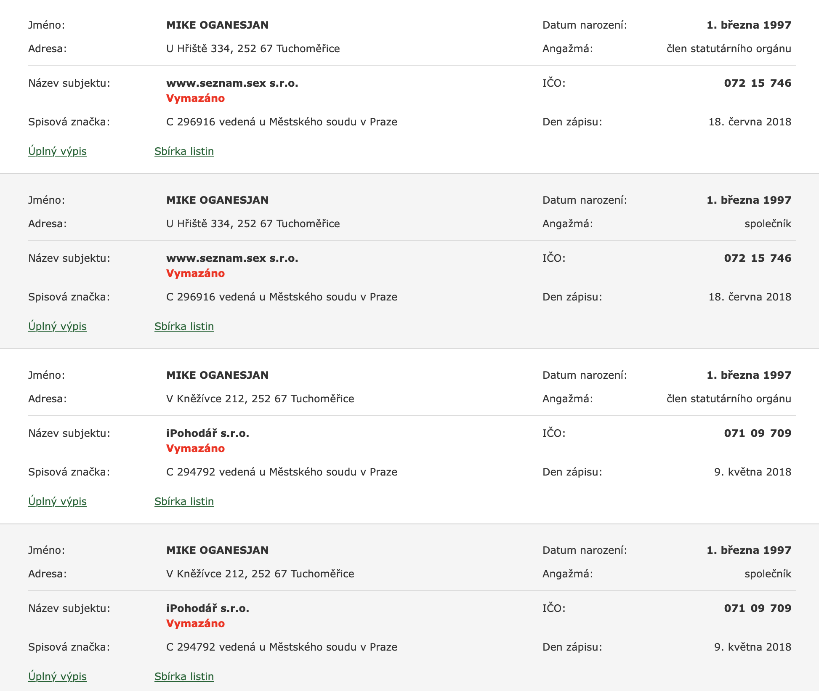Open Úplný výpis for iPohodář společník record
The height and width of the screenshot is (691, 819).
pyautogui.click(x=57, y=677)
